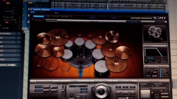Toggle the second Humanize checkbox
This screenshot has height=99, width=177.
point(160,71)
